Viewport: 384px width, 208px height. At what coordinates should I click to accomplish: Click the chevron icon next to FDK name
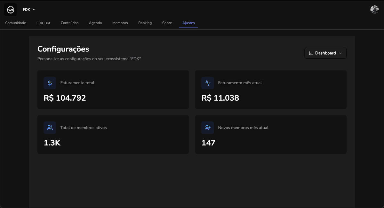(x=34, y=9)
